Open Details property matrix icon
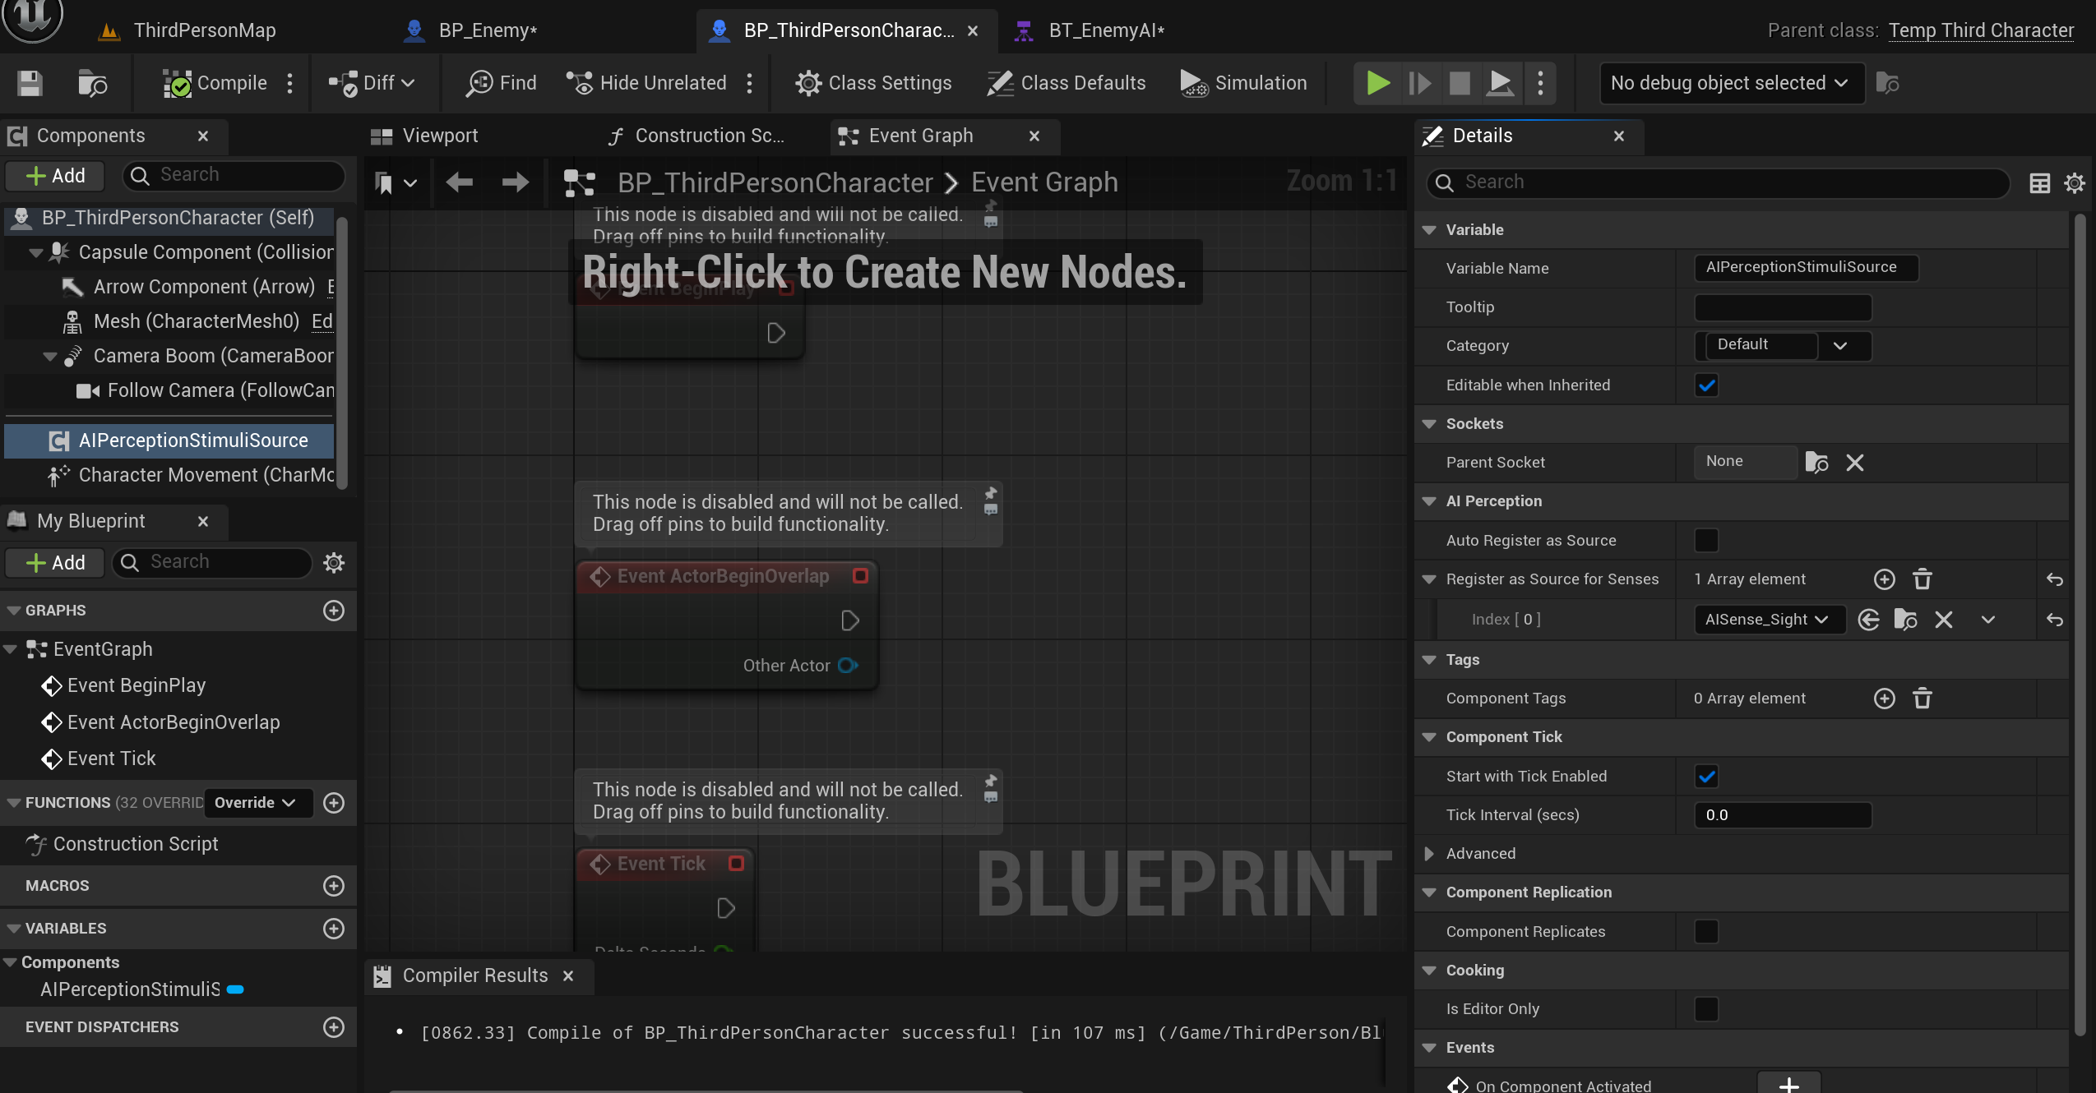This screenshot has width=2096, height=1093. pos(2039,182)
